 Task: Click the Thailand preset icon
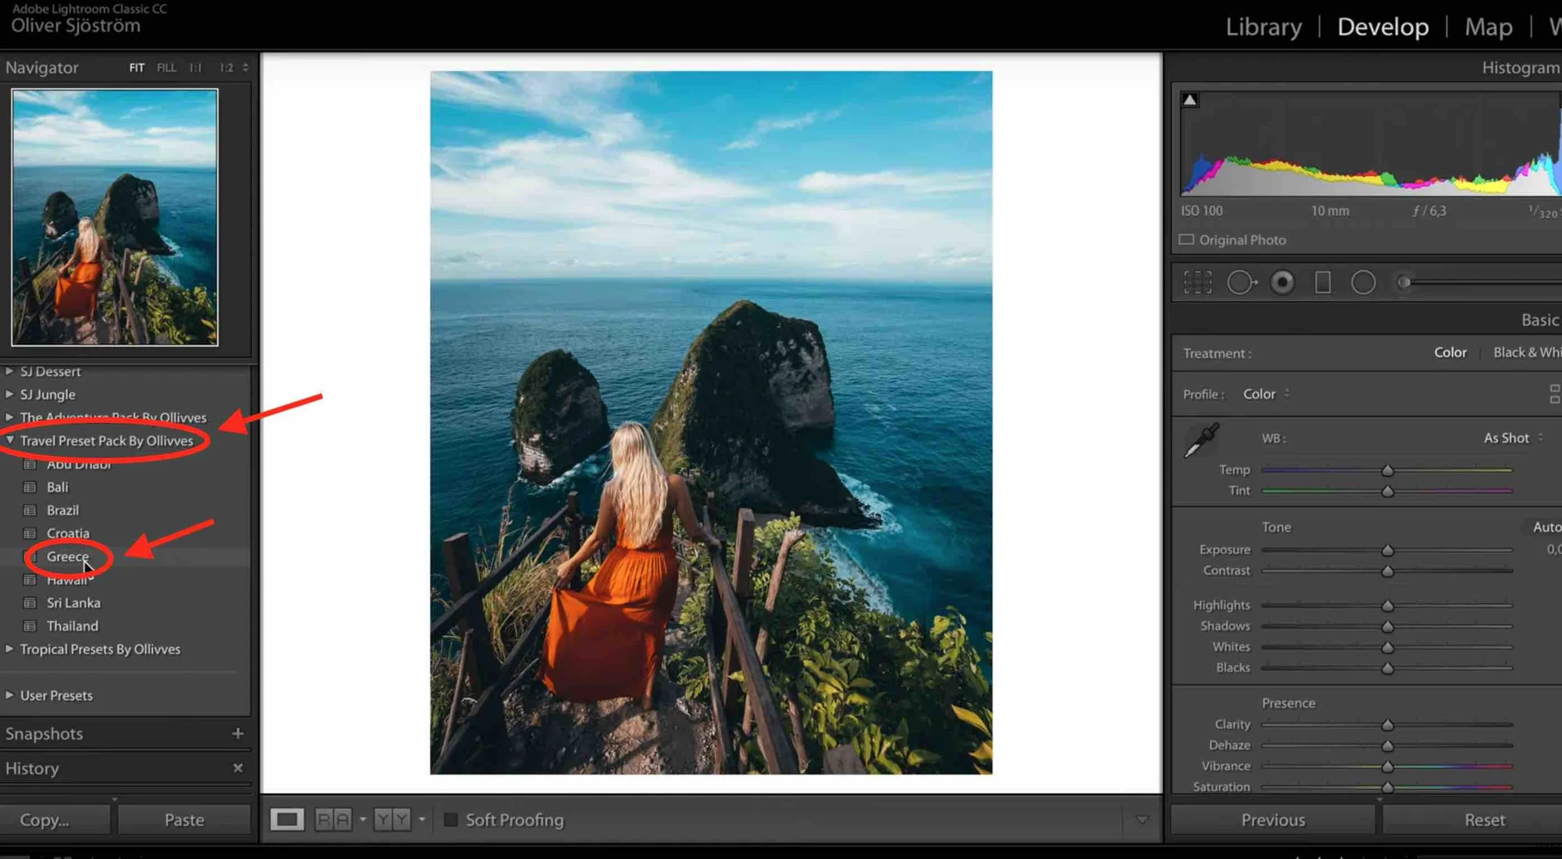(x=29, y=626)
